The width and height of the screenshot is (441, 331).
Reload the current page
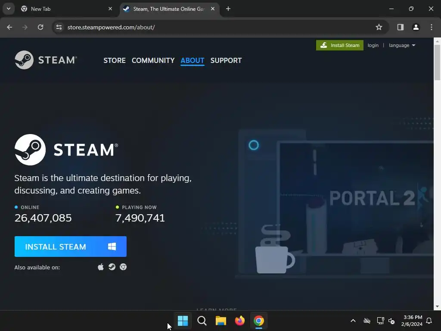pos(40,27)
